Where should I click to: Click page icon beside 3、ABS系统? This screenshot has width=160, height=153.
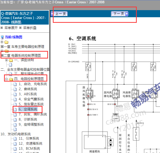[x=15, y=94]
